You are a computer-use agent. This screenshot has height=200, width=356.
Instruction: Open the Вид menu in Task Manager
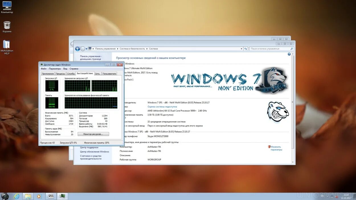pos(65,69)
